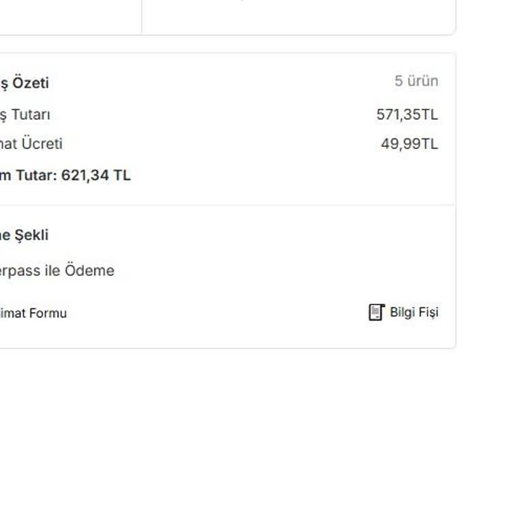The image size is (523, 523).
Task: Click the gap between the two cards
Action: coord(225,44)
